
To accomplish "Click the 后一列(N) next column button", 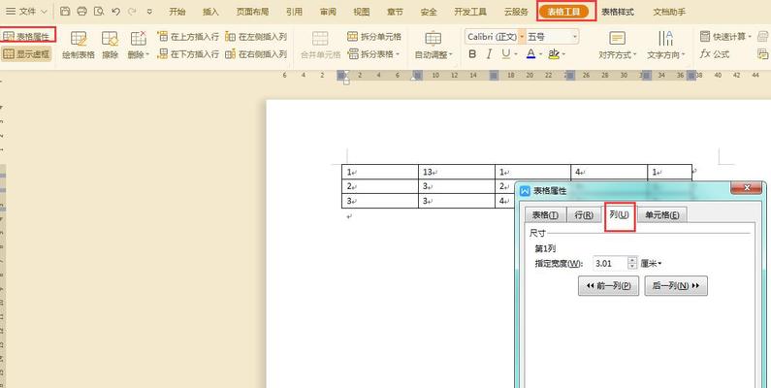I will [x=675, y=286].
